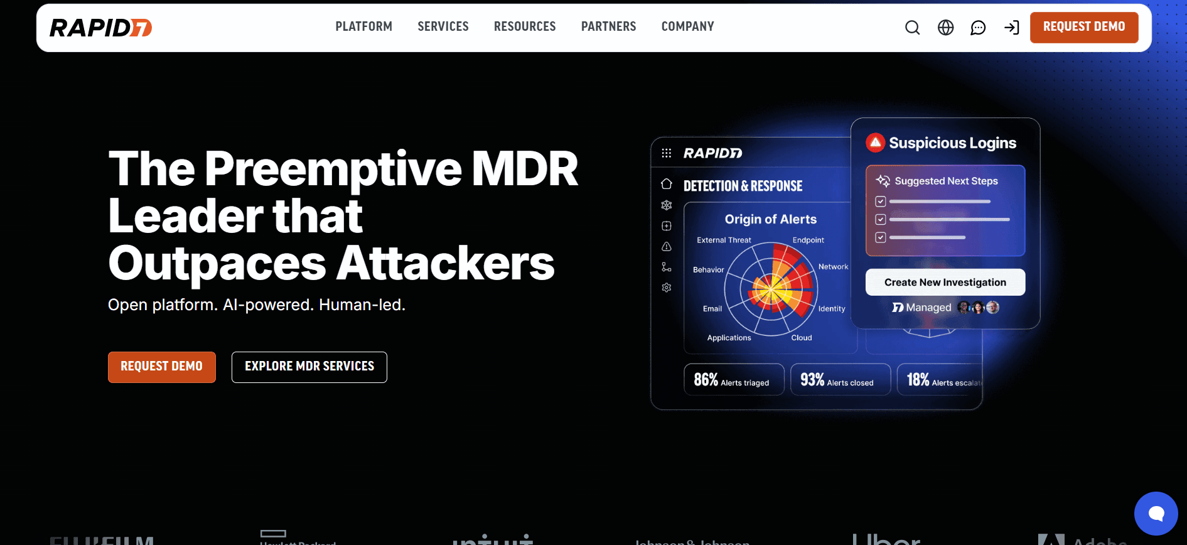1187x545 pixels.
Task: Click the branch nodes icon in dashboard sidebar
Action: 667,267
